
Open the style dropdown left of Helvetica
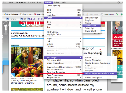click(5, 19)
